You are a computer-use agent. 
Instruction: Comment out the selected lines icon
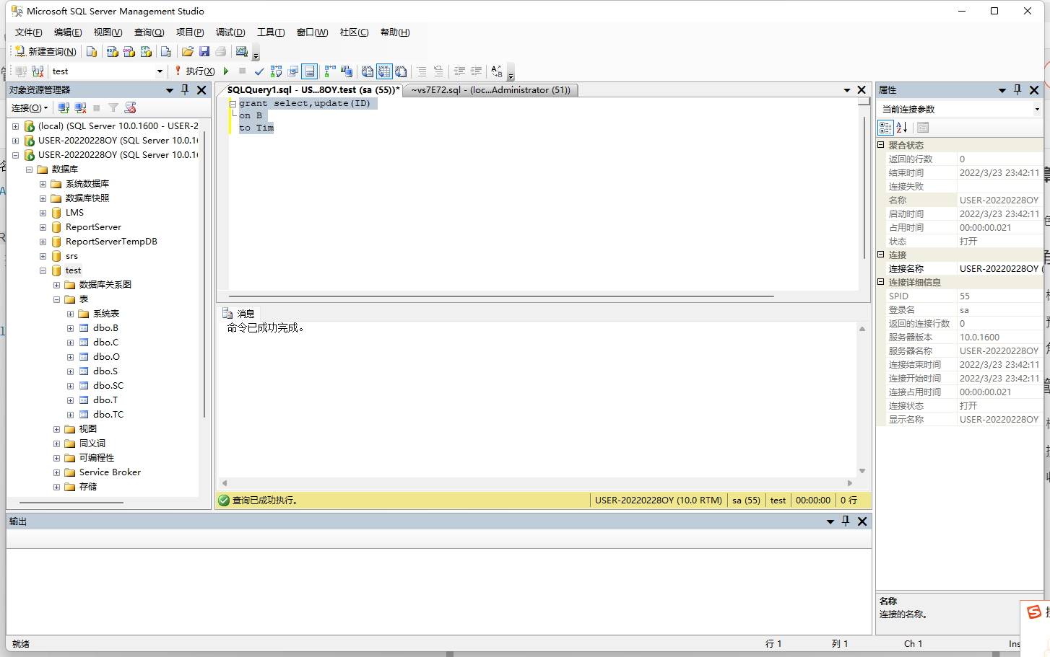(x=422, y=71)
